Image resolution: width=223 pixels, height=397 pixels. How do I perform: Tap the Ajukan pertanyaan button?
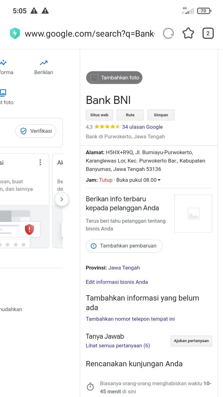click(191, 341)
